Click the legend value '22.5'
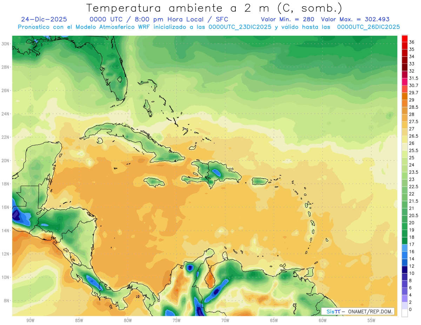 point(414,187)
